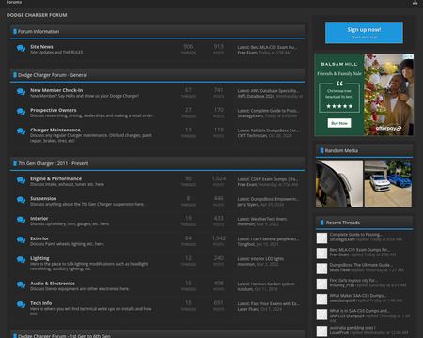This screenshot has height=338, width=423.
Task: Open the Charger Maintenance forum
Action: coord(55,130)
